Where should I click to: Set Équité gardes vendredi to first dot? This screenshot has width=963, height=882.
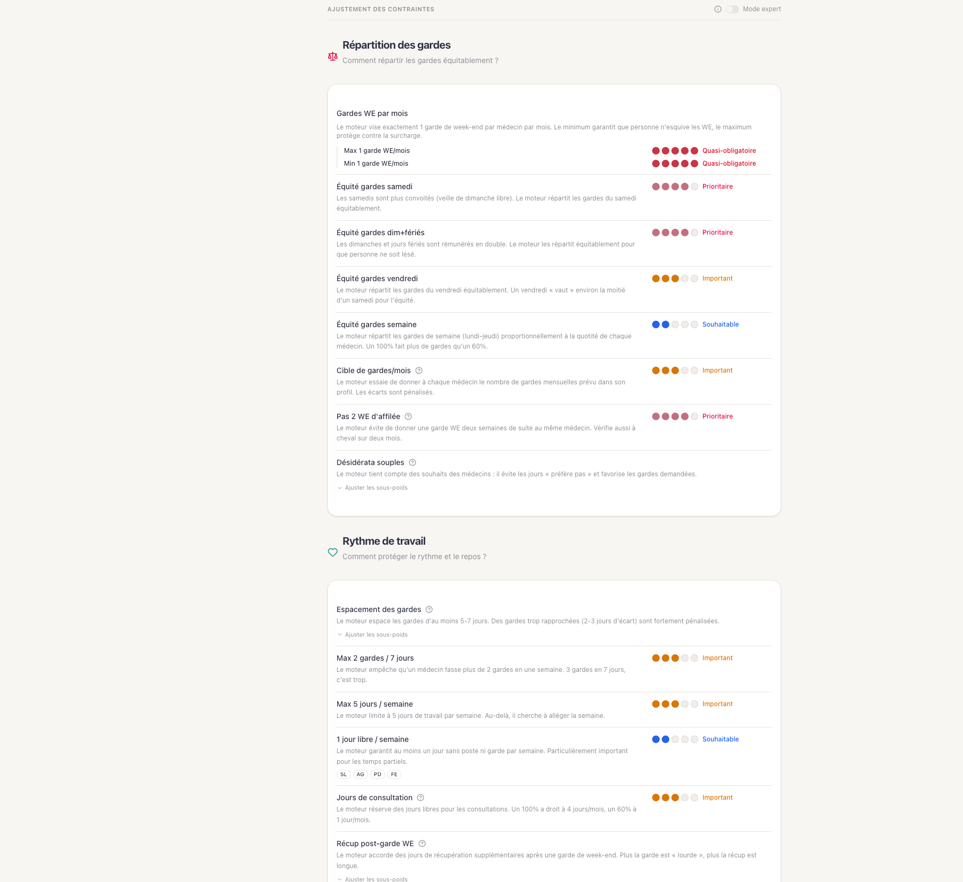click(656, 278)
